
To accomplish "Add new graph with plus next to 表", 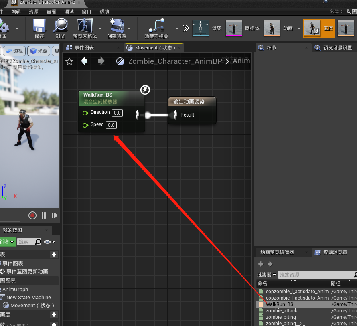I will 54,255.
